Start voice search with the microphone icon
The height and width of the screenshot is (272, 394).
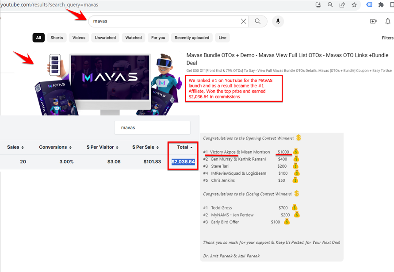click(278, 21)
